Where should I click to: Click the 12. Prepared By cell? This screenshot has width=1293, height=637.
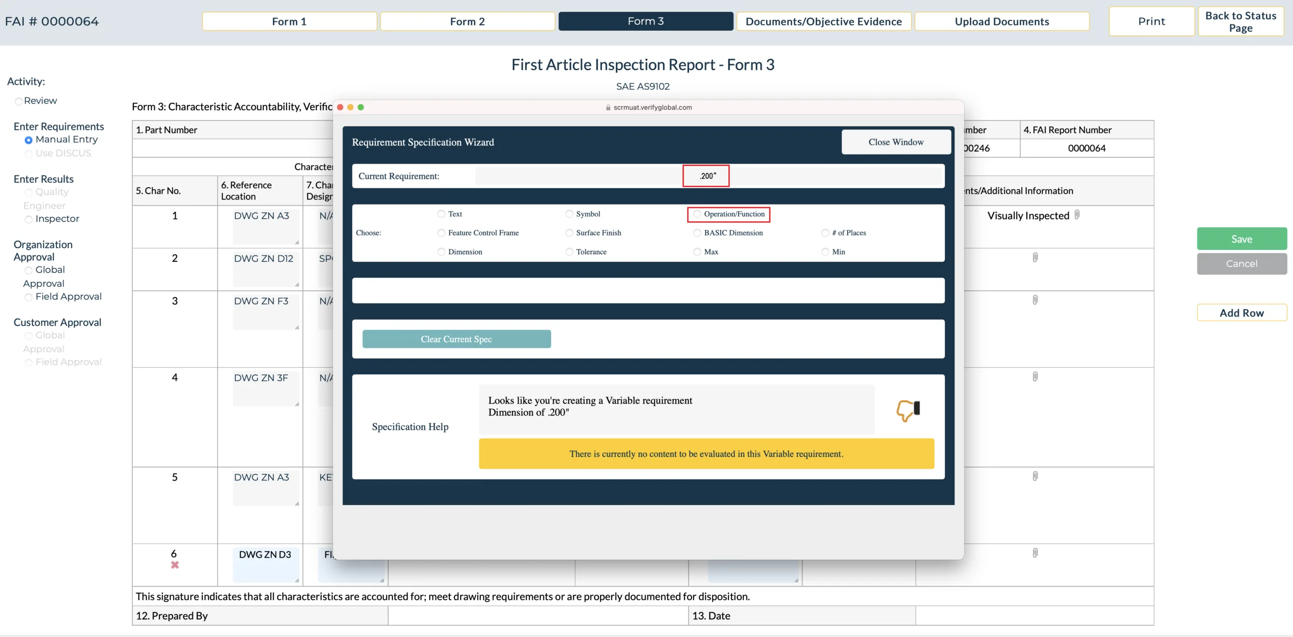coord(260,616)
